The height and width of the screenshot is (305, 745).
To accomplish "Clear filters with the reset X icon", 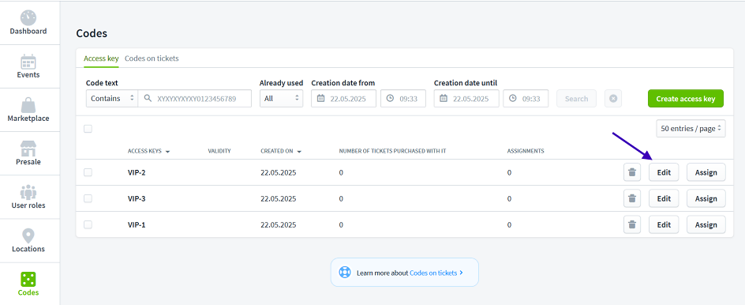I will [x=613, y=99].
